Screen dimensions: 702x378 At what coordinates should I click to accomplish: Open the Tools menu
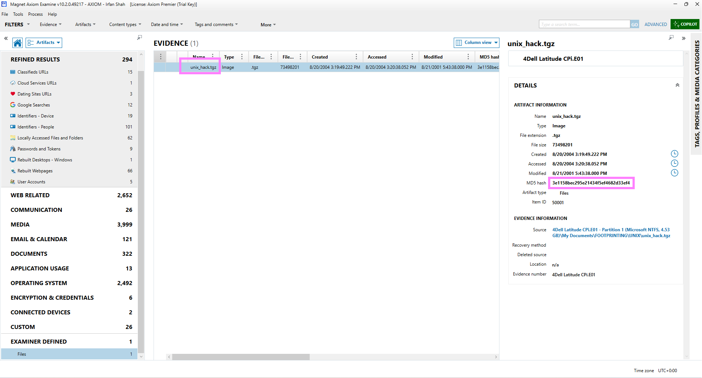[18, 14]
